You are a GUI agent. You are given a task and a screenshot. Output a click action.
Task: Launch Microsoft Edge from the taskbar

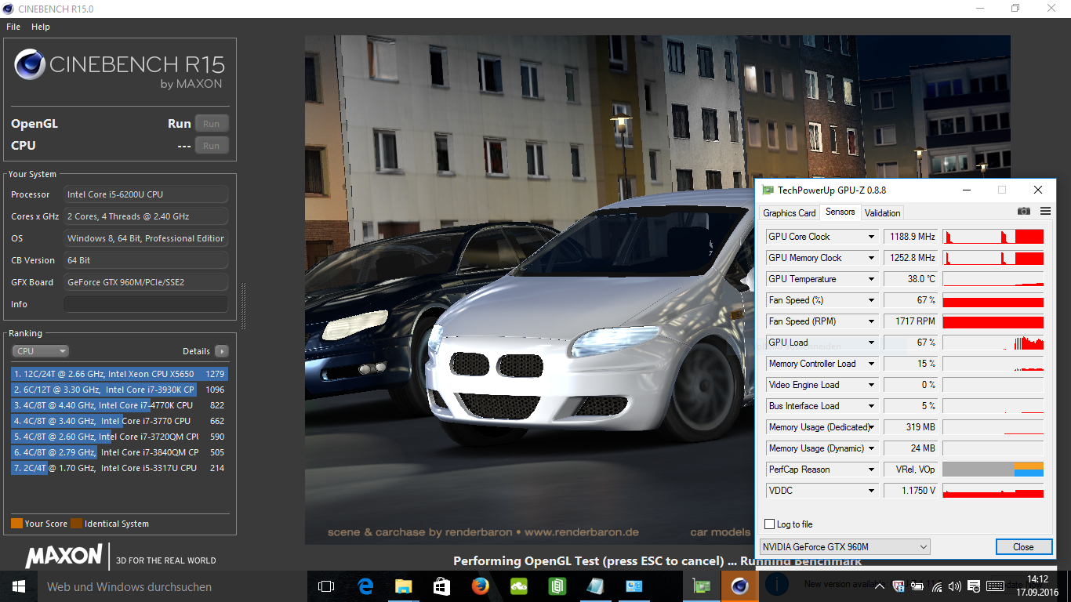pyautogui.click(x=365, y=586)
